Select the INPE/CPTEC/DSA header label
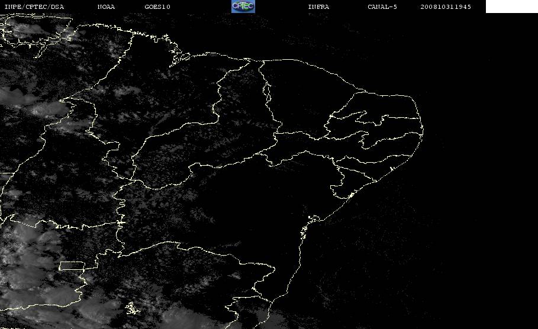Image resolution: width=538 pixels, height=329 pixels. click(34, 7)
